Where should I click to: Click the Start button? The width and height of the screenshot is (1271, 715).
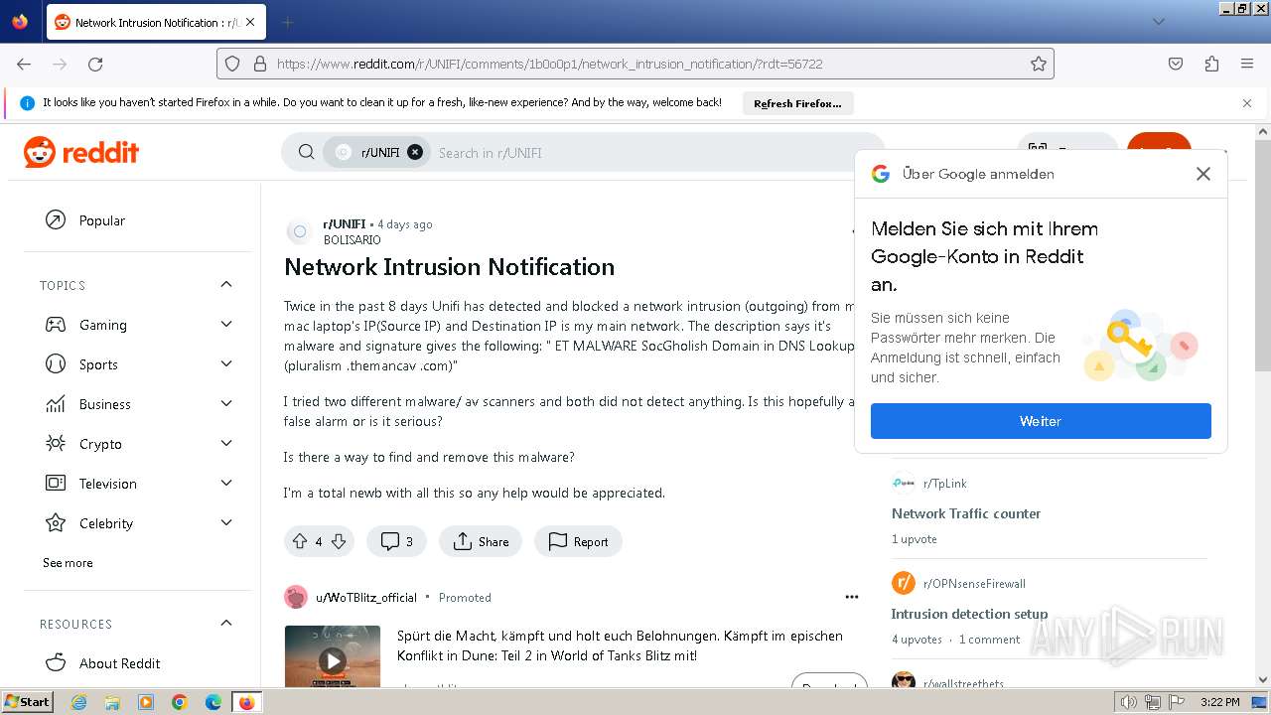click(28, 702)
